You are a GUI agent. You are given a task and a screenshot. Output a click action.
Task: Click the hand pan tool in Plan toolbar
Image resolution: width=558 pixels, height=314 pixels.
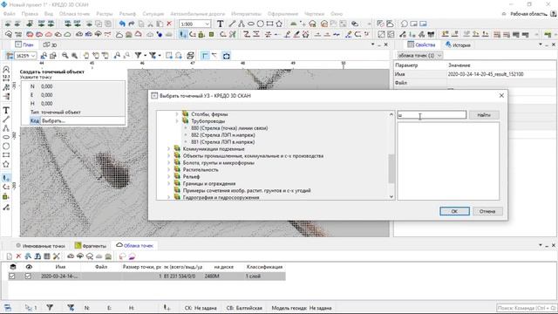[85, 56]
